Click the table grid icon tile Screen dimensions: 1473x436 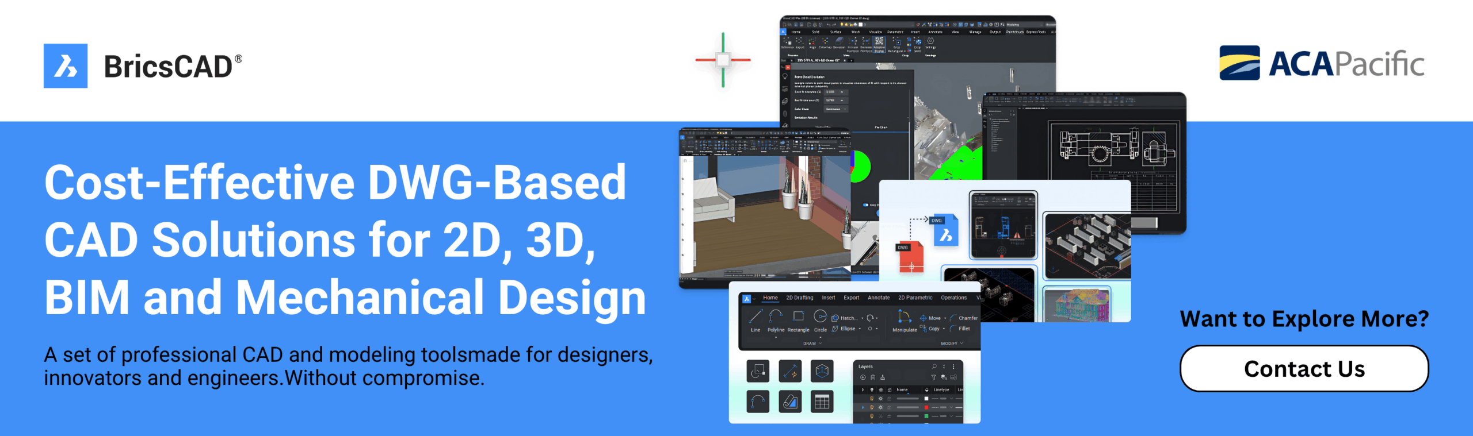[x=822, y=402]
